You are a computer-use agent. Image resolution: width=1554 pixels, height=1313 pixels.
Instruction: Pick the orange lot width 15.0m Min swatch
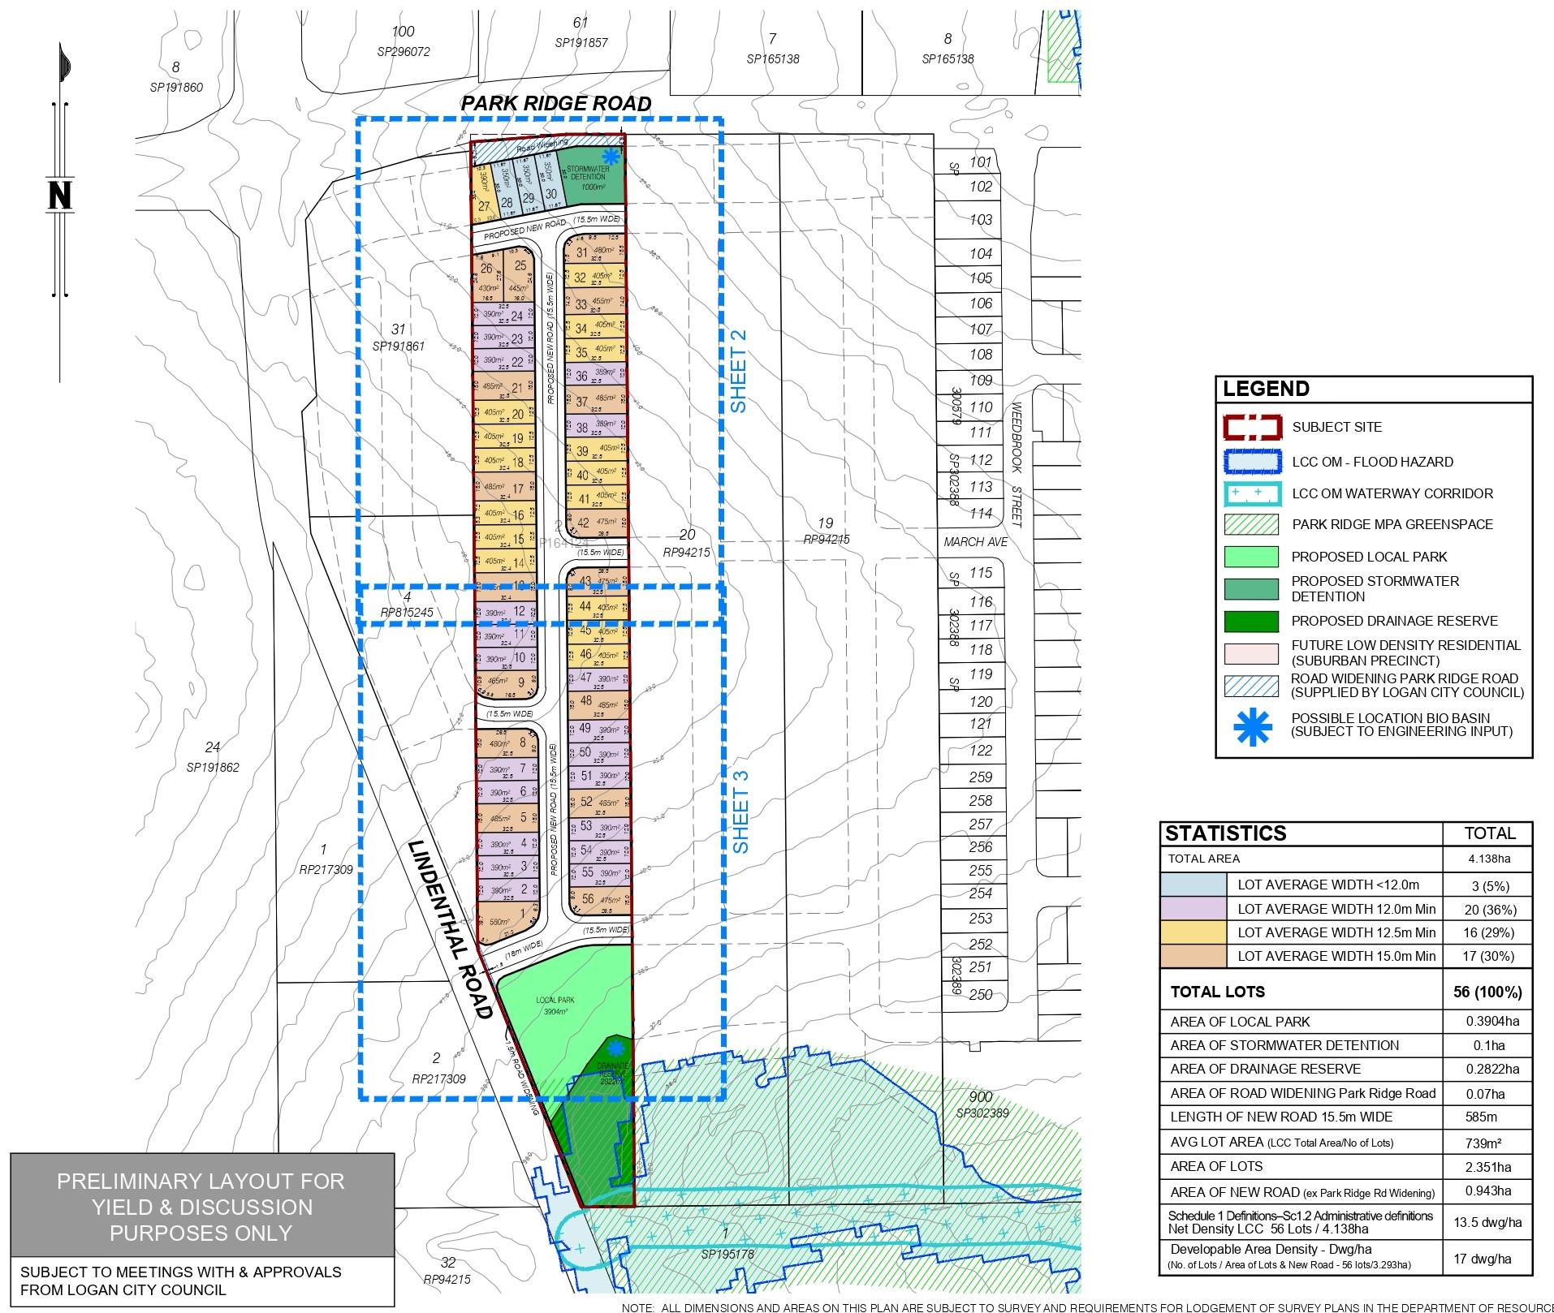coord(1194,956)
